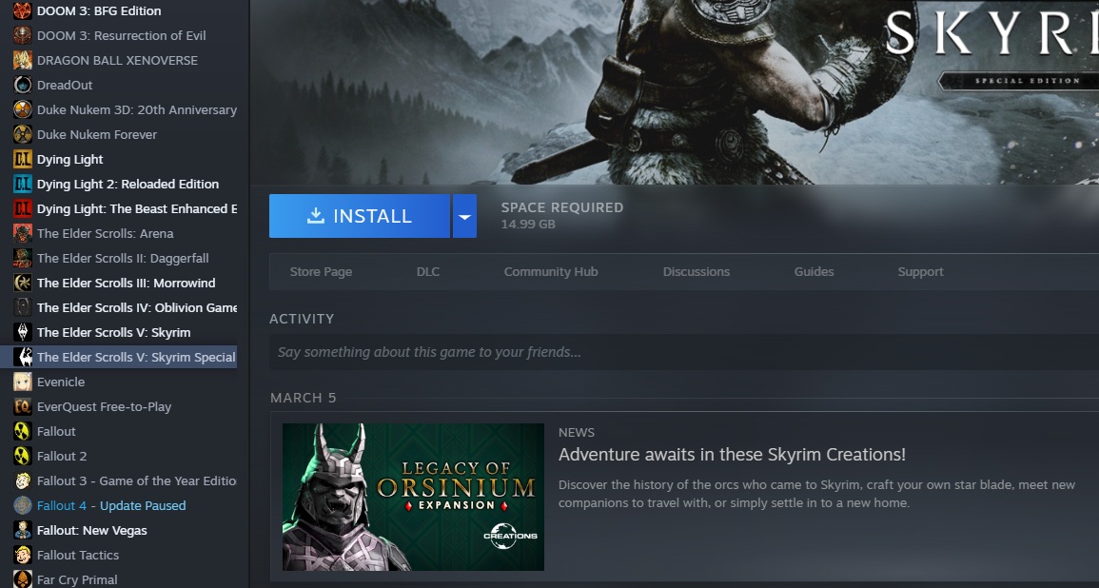Select 'DOOM 3: Resurrection of Evil' entry

pos(121,36)
